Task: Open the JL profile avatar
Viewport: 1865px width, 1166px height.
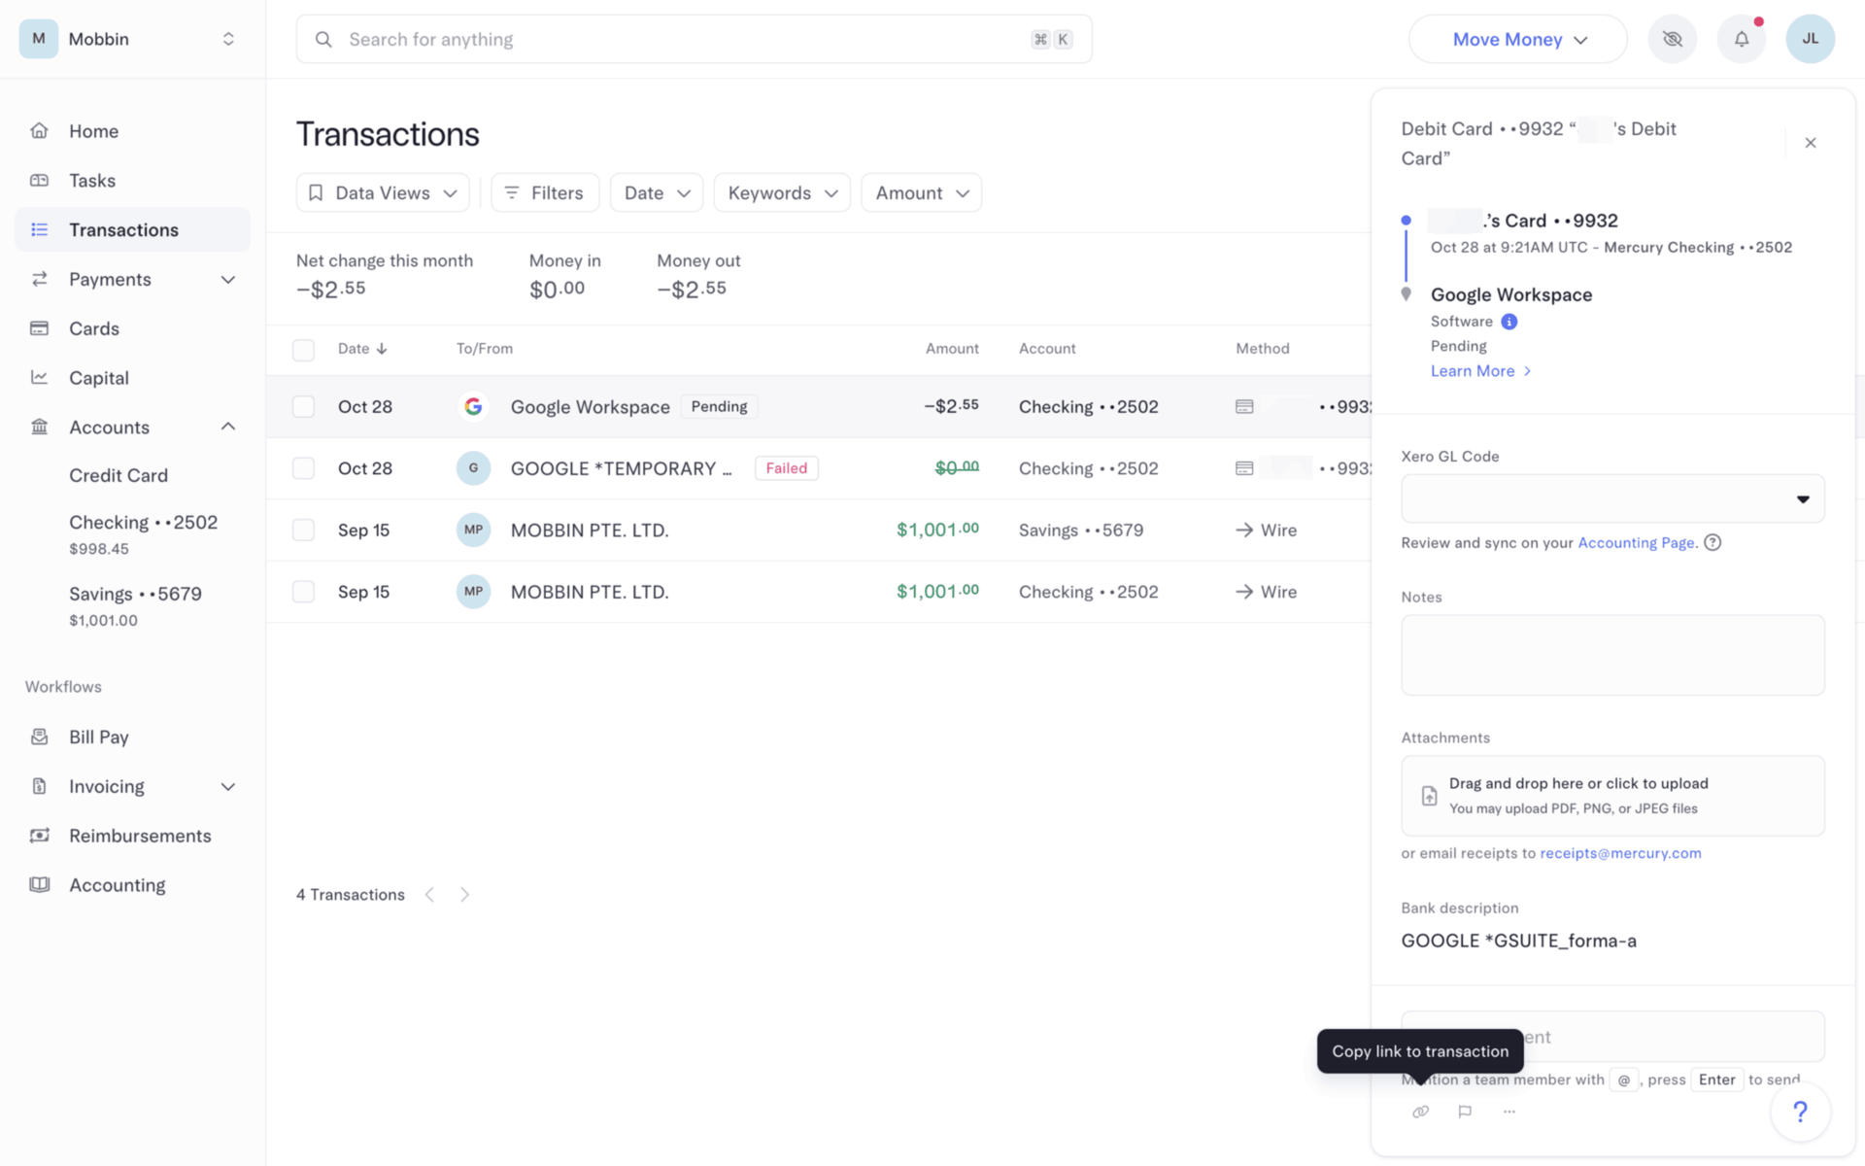Action: point(1810,39)
